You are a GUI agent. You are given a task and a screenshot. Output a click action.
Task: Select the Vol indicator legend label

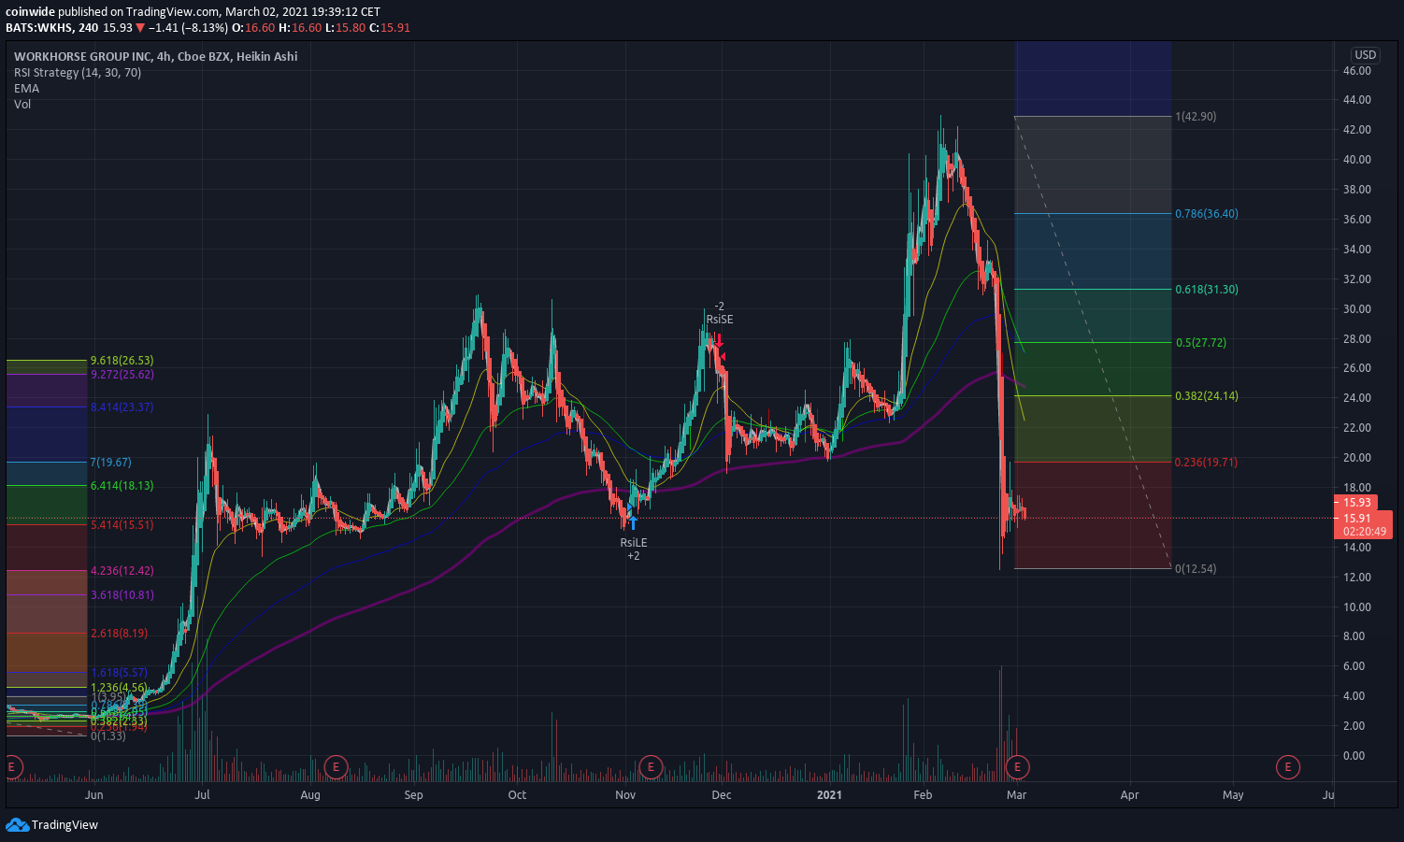tap(22, 104)
